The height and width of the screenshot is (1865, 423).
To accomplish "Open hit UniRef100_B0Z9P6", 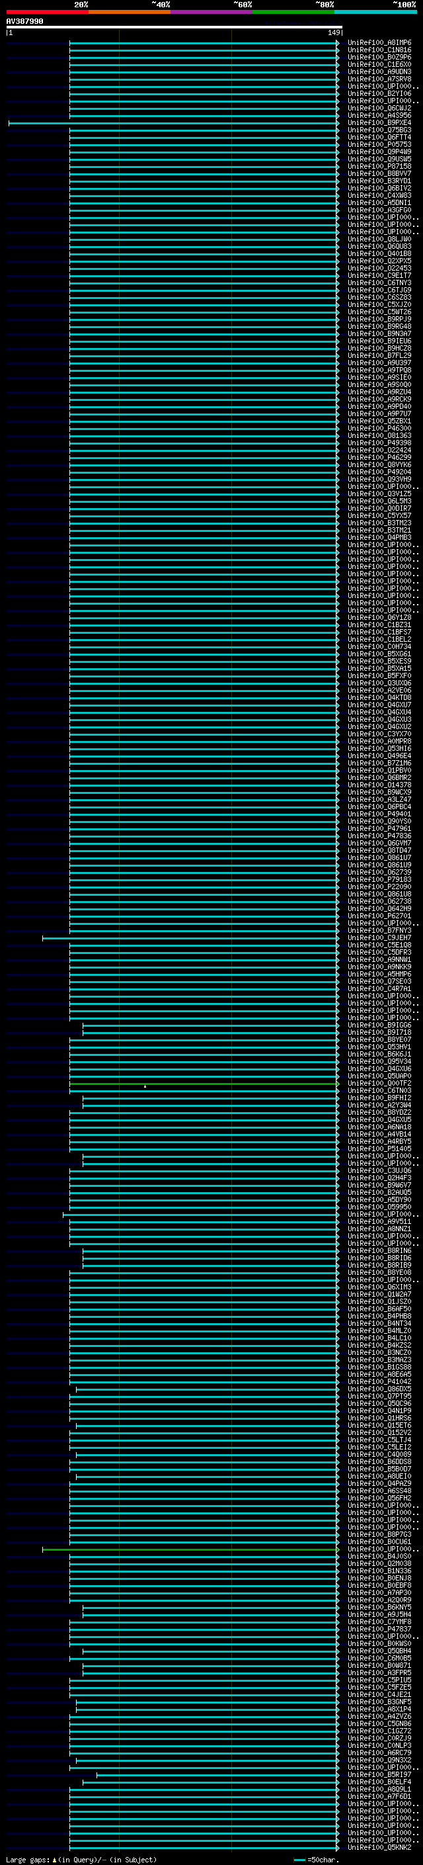I will point(379,57).
